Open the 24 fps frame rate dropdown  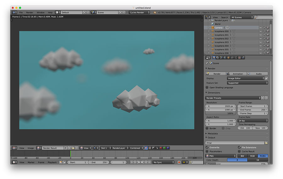253,120
